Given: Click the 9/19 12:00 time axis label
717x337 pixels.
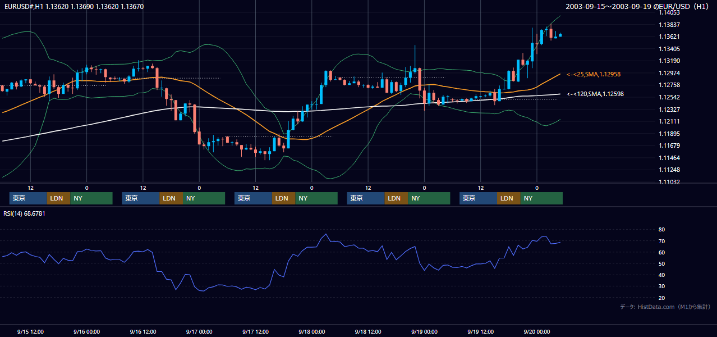Looking at the screenshot, I should point(481,331).
